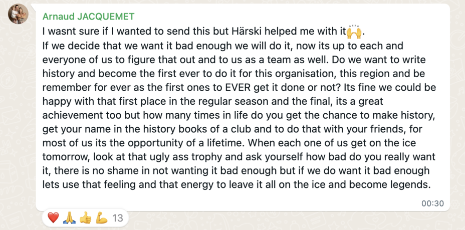Image resolution: width=465 pixels, height=230 pixels.
Task: Open the reaction count showing 13
Action: click(118, 218)
